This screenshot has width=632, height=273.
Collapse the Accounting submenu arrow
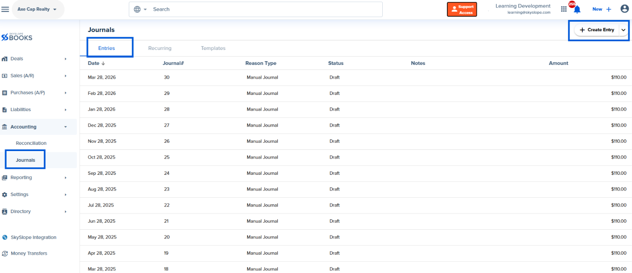[x=65, y=127]
